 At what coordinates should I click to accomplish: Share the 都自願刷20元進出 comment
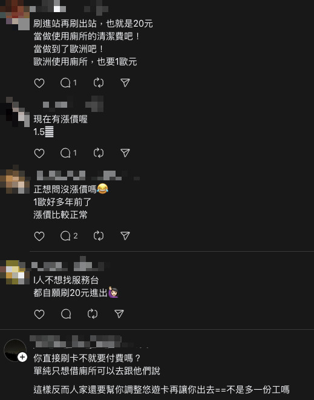(x=119, y=314)
